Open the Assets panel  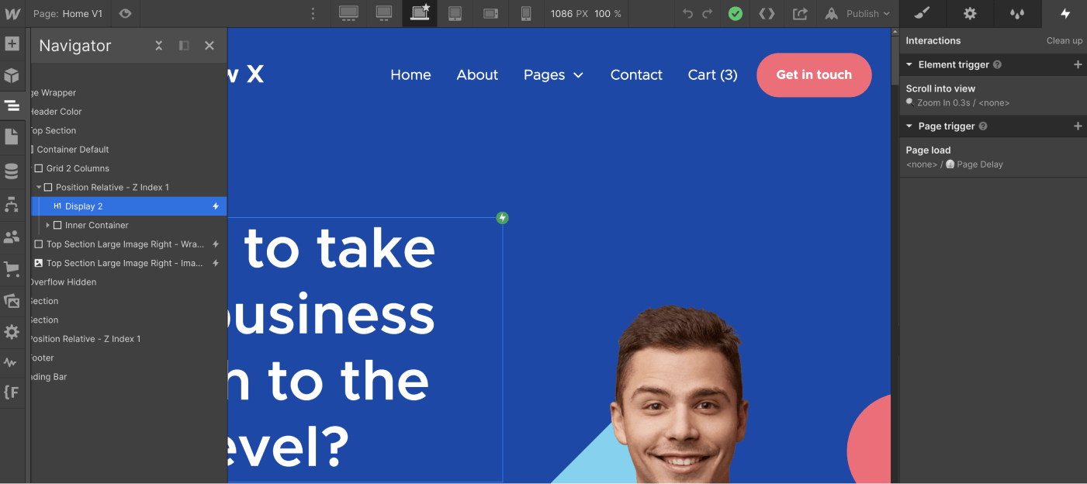[x=12, y=301]
